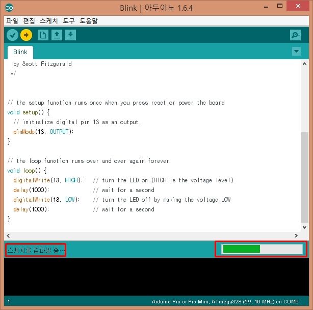Click the by Scott Fitzgerald comment line

pyautogui.click(x=42, y=64)
